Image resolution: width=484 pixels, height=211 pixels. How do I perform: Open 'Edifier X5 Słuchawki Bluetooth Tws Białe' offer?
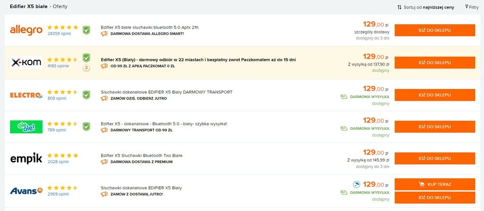142,155
